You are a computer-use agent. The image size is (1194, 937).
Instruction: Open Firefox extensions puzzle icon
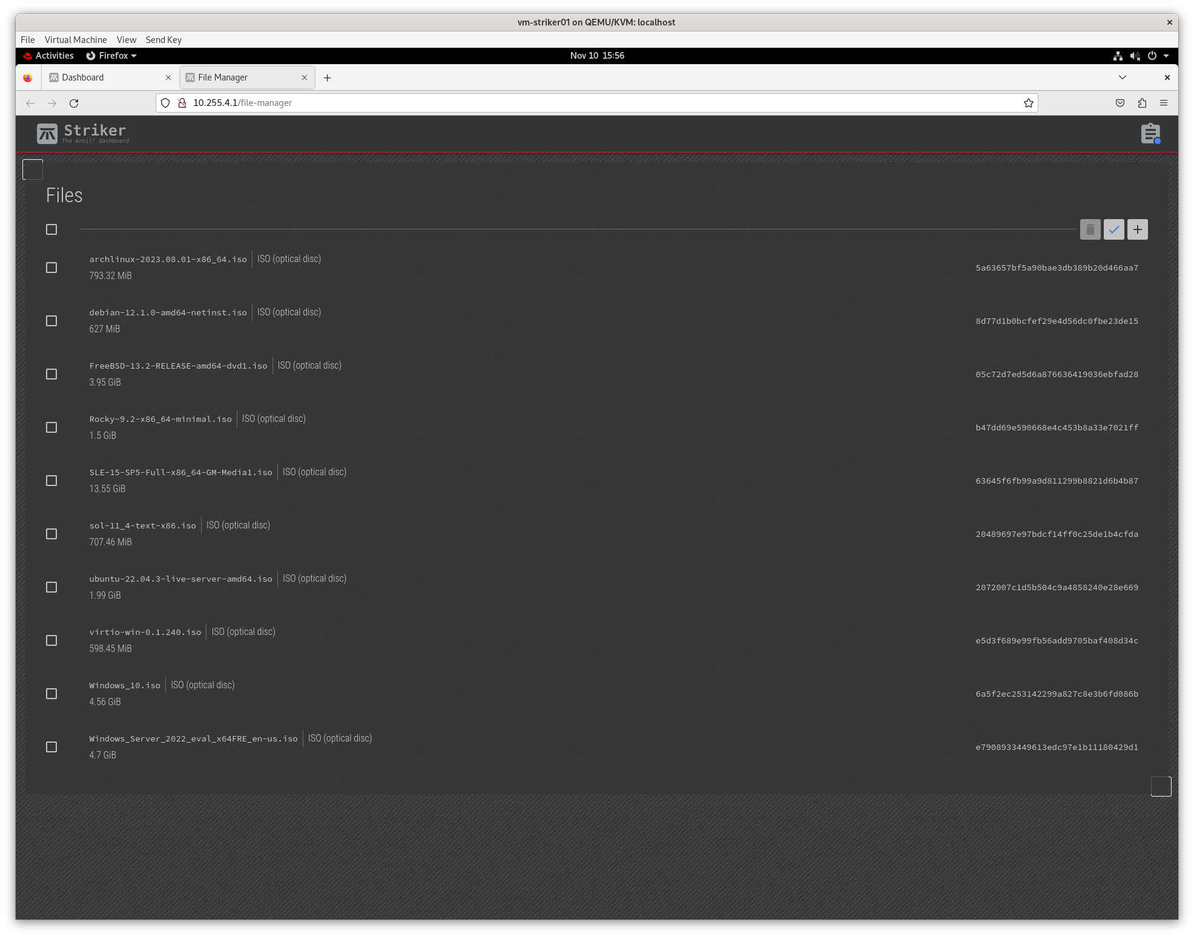coord(1142,103)
